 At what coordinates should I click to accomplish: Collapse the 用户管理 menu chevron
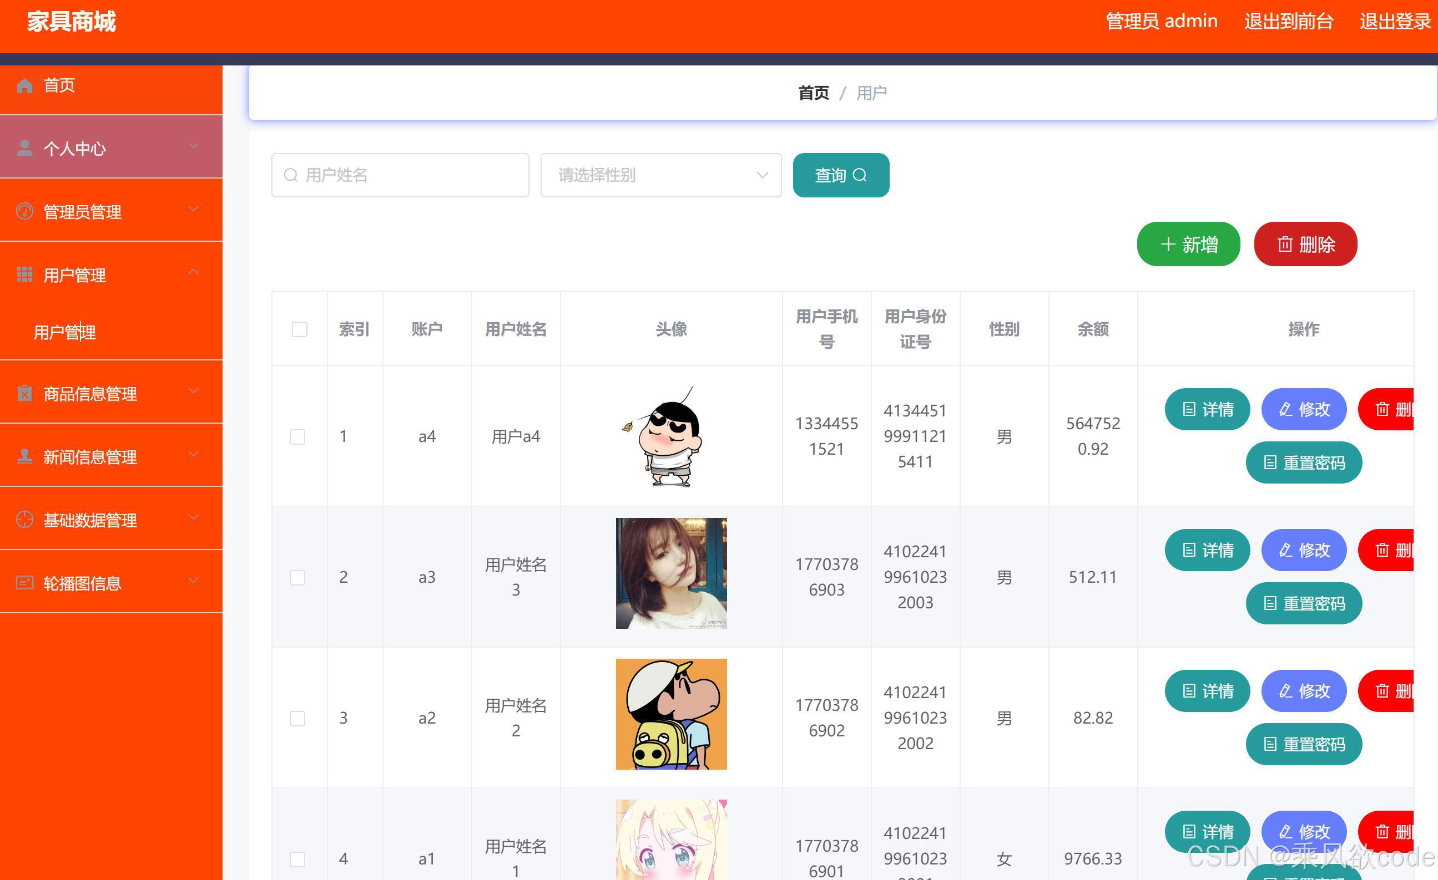(194, 272)
